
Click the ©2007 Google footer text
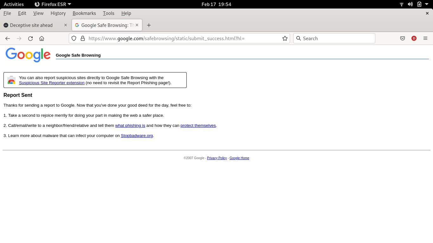(x=194, y=158)
